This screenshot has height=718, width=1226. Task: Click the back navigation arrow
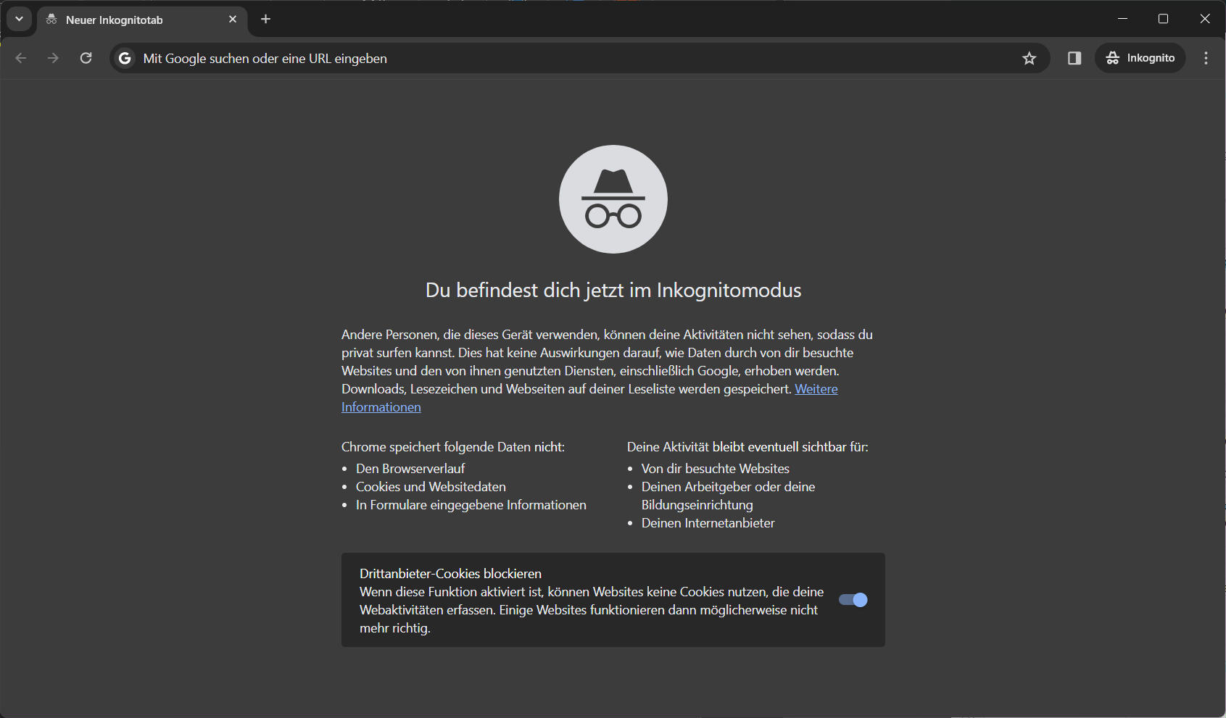click(x=21, y=58)
